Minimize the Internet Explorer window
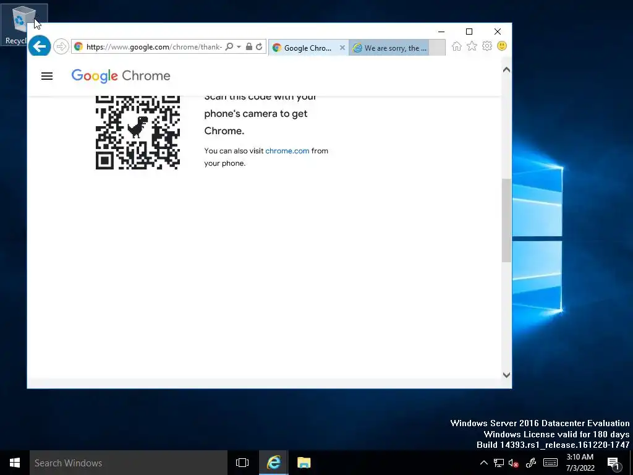The image size is (633, 475). point(441,32)
